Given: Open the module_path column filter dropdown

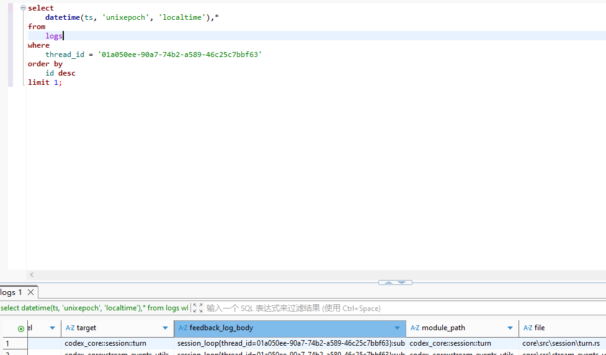Looking at the screenshot, I should tap(510, 328).
